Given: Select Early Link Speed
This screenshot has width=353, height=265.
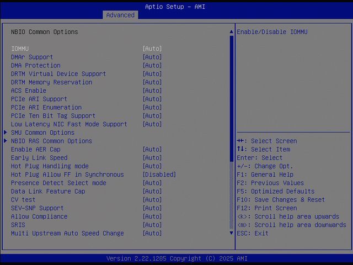Looking at the screenshot, I should 39,158.
